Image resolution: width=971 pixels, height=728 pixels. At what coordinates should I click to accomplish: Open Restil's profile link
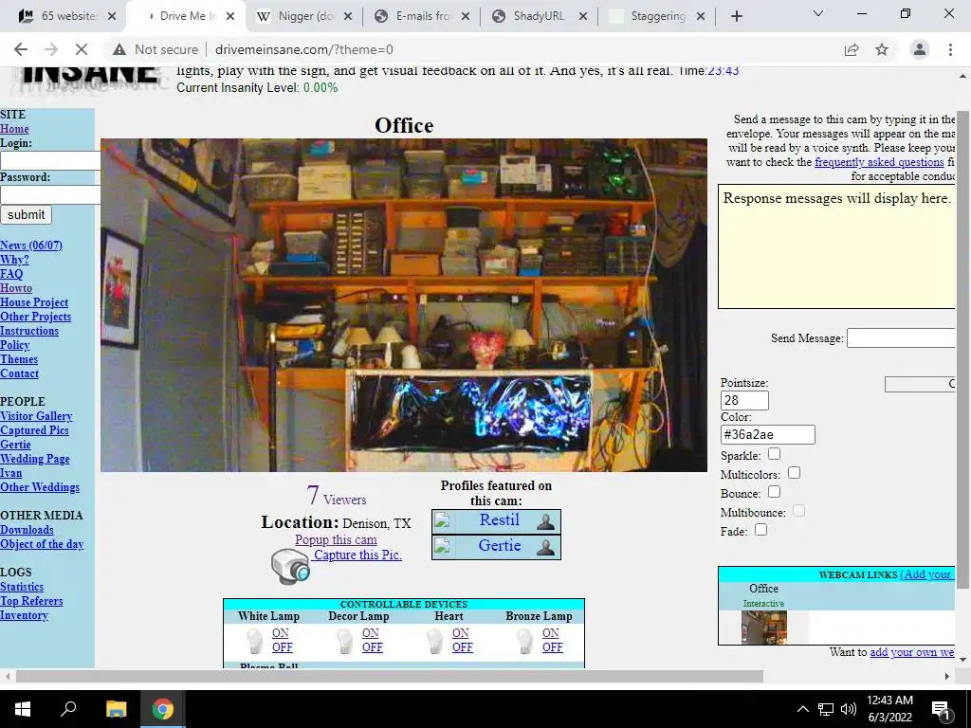click(499, 520)
